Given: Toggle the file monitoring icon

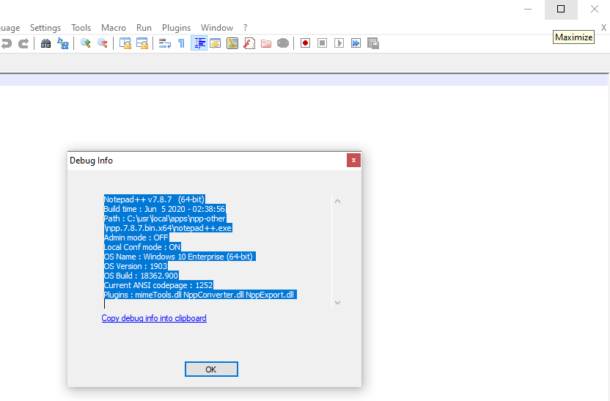Looking at the screenshot, I should 283,43.
